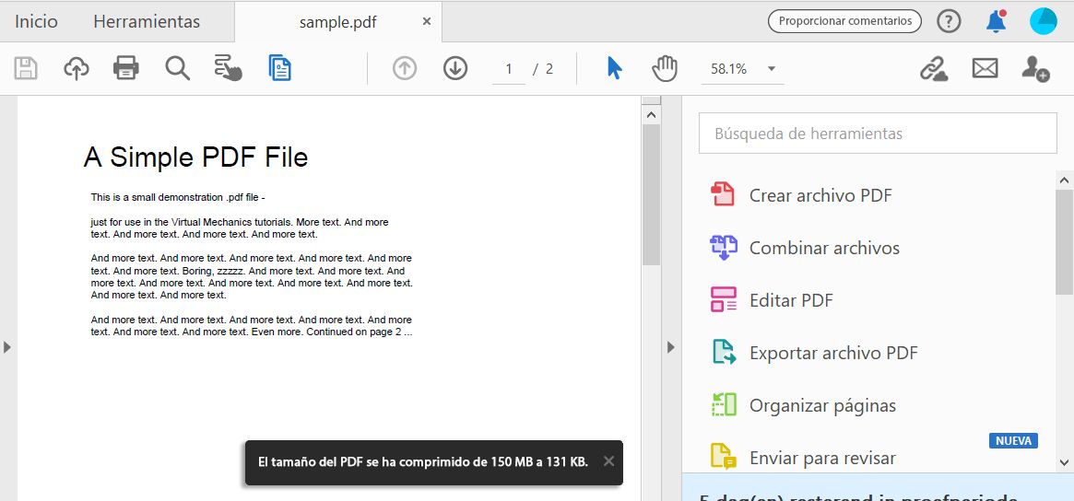Expand the left navigation pane arrow
This screenshot has height=501, width=1074.
[6, 347]
